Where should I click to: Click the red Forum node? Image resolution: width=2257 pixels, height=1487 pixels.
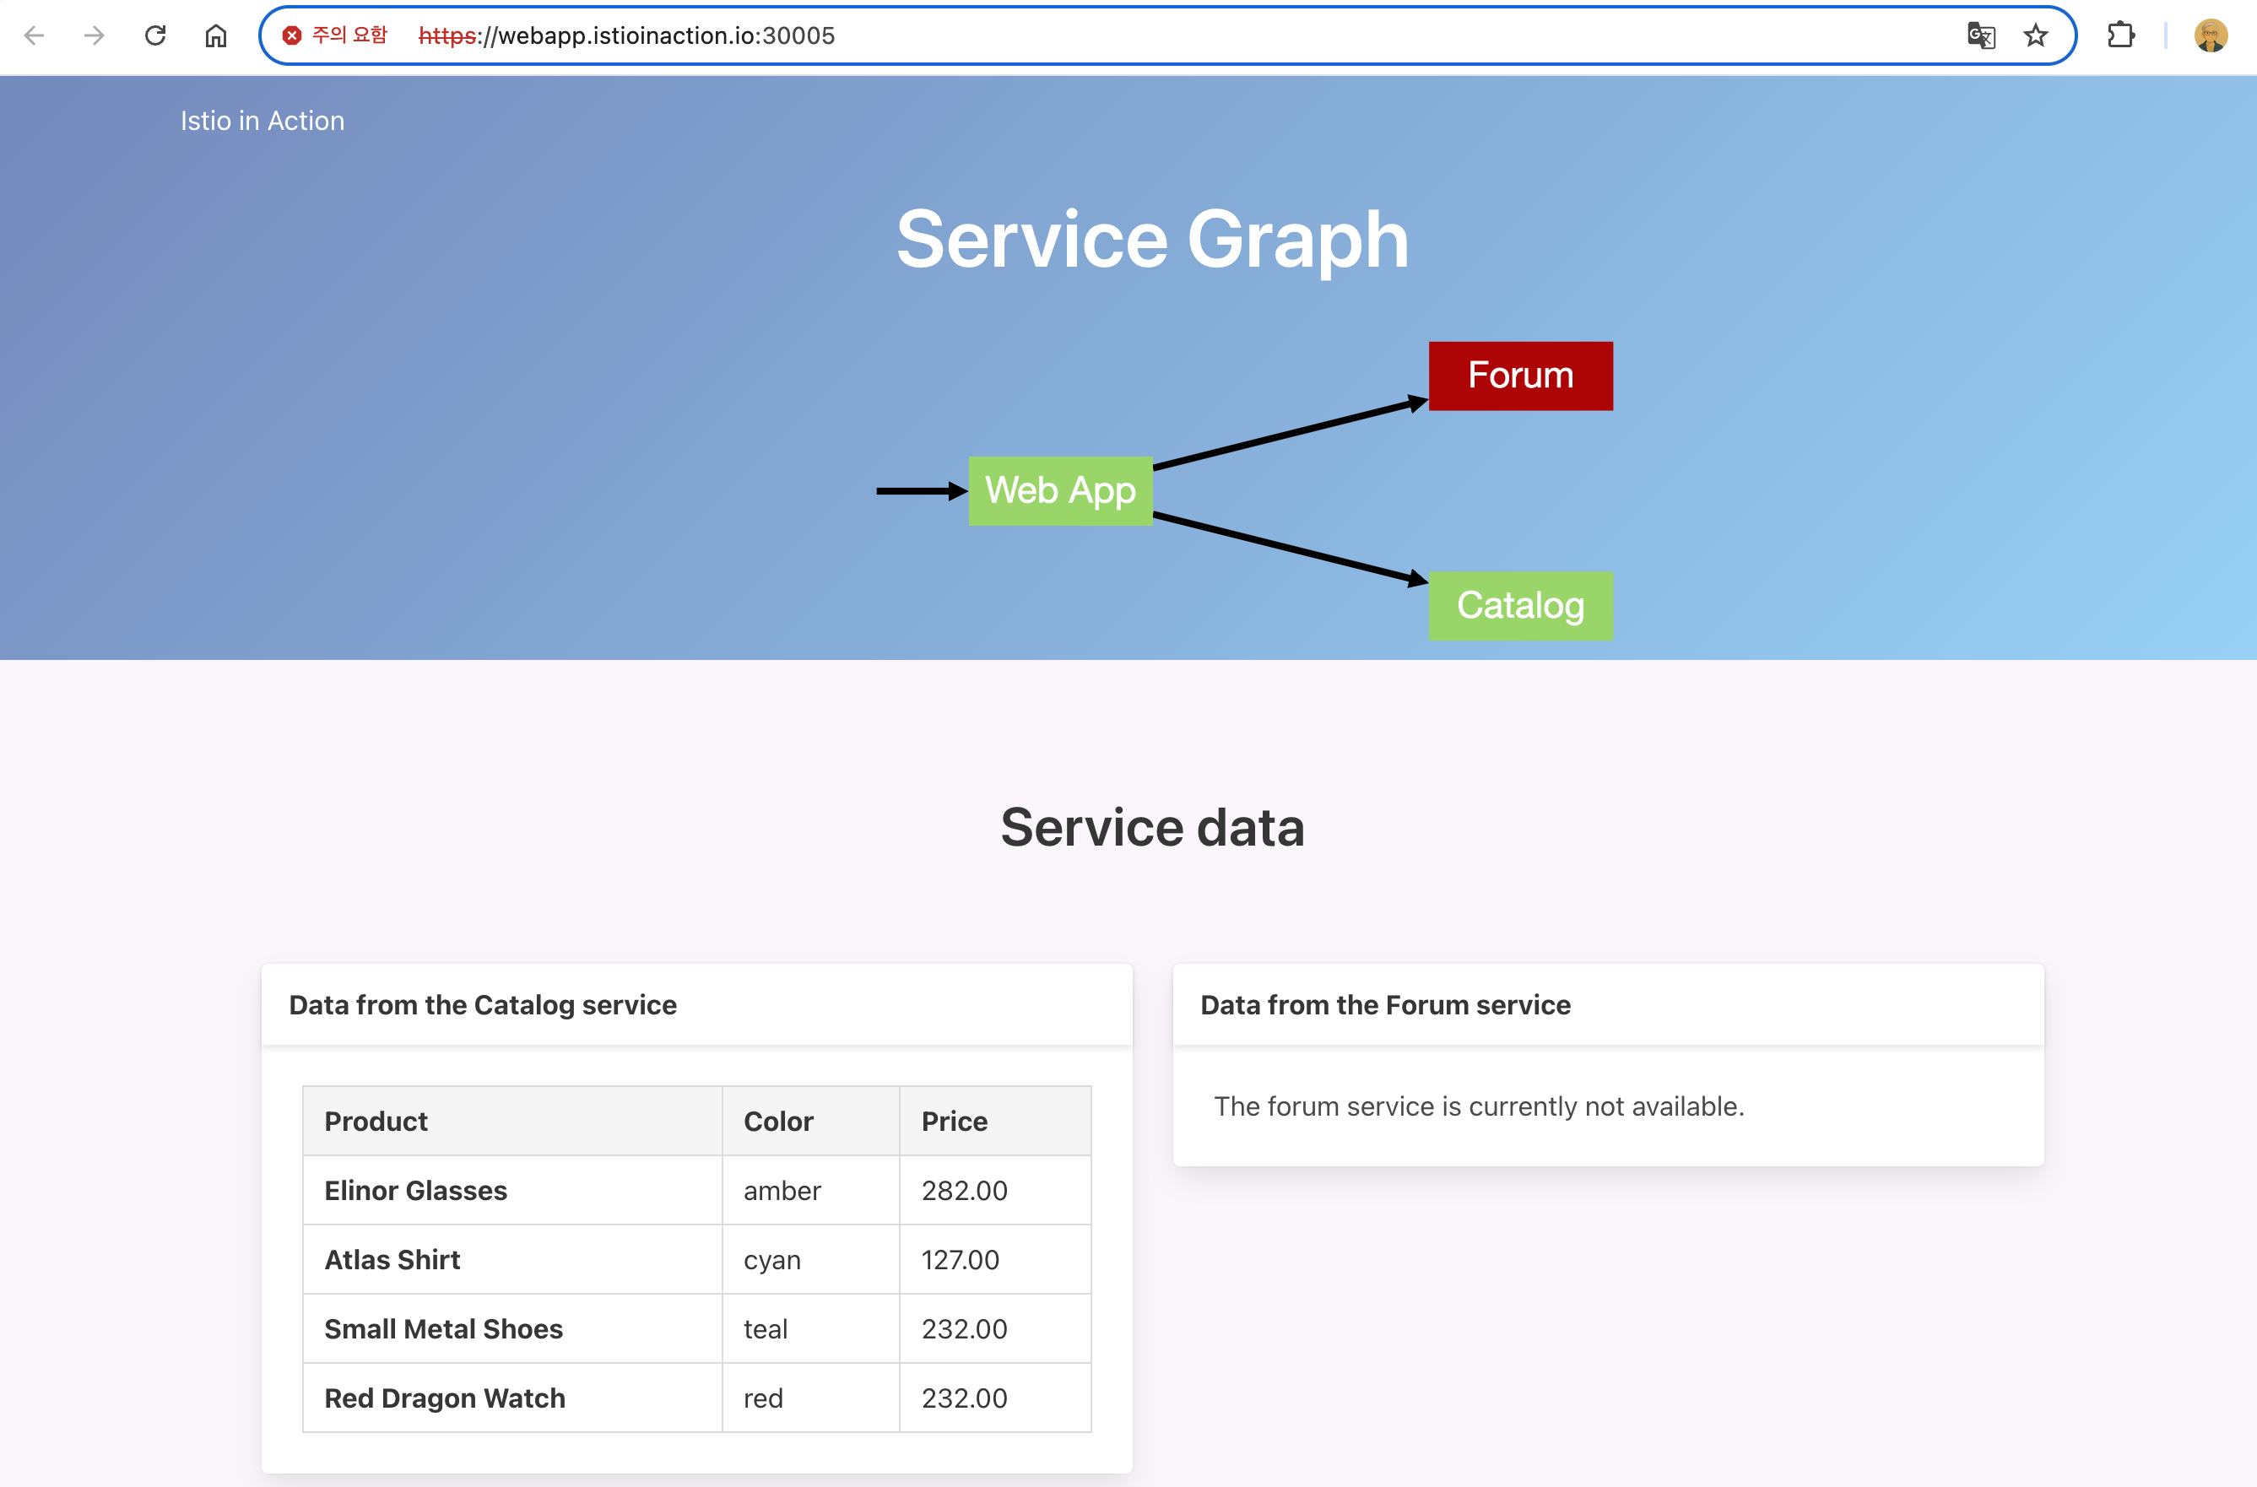pos(1520,376)
